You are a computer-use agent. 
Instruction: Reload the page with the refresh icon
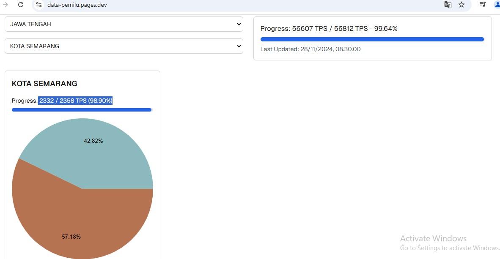coord(21,5)
